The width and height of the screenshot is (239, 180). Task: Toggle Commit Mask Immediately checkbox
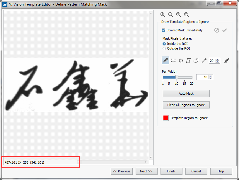coord(163,30)
